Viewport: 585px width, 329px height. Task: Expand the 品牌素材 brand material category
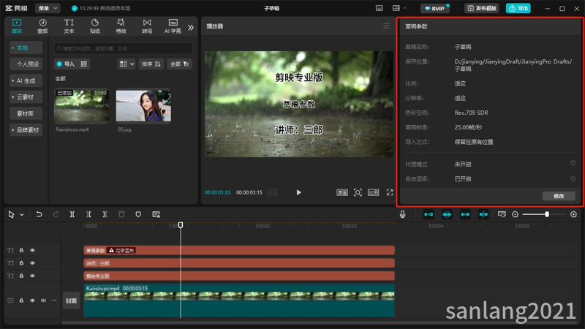(26, 130)
